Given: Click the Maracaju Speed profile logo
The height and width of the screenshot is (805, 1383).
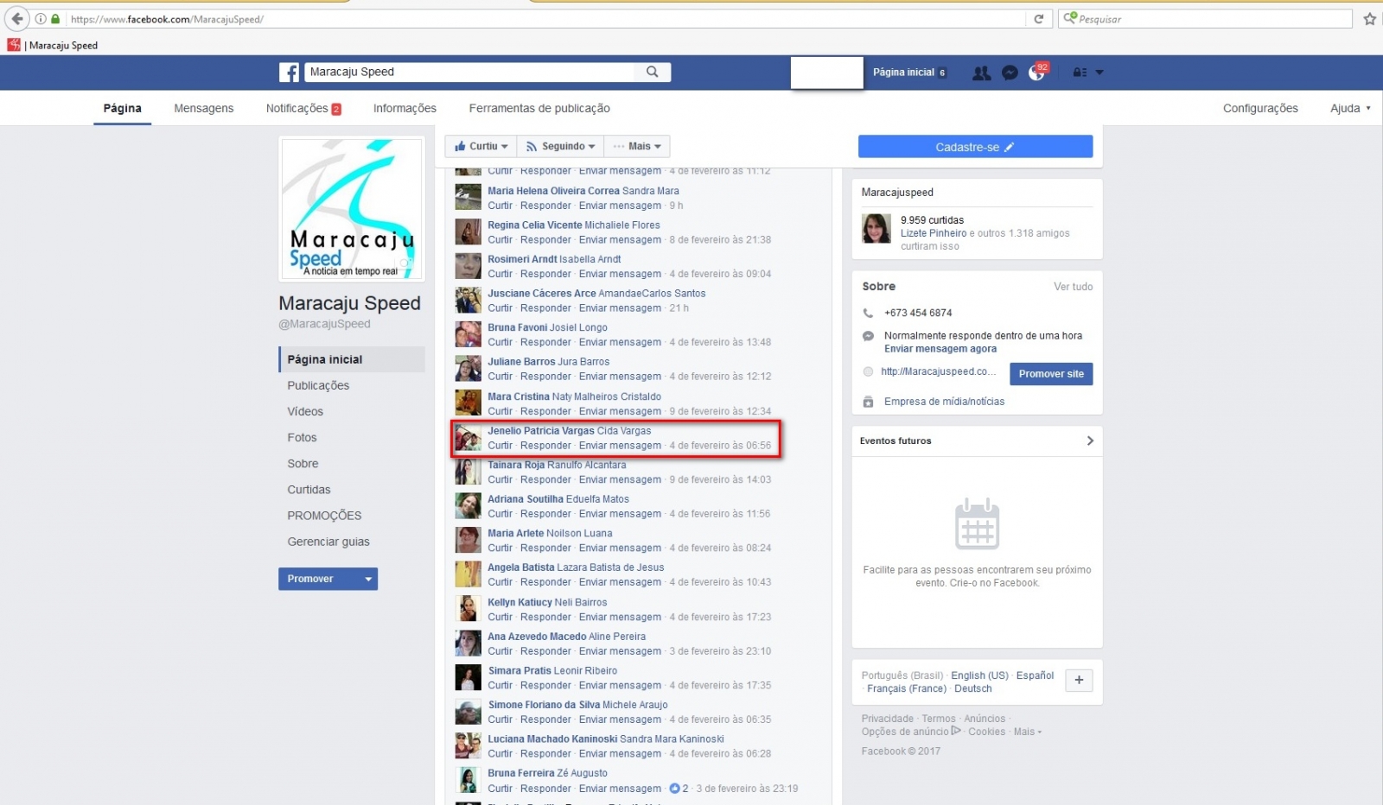Looking at the screenshot, I should pyautogui.click(x=351, y=209).
